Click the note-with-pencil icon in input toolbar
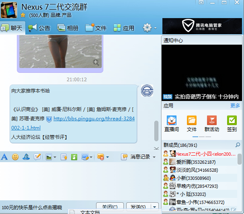Screen dimensions: 244x214 point(37,157)
